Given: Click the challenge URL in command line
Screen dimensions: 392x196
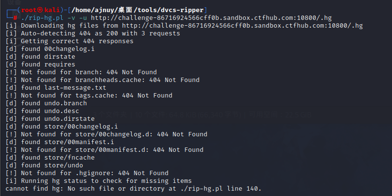Looking at the screenshot, I should click(211, 18).
